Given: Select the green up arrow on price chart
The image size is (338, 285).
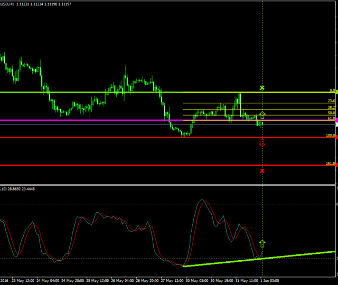Looking at the screenshot, I should pos(262,114).
